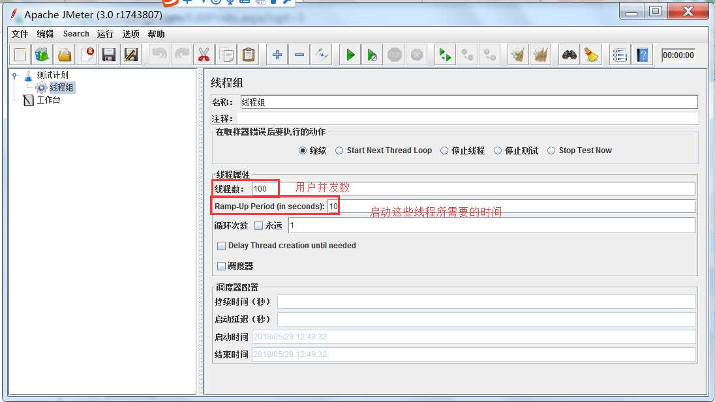
Task: Click the Paste clipboard icon
Action: click(x=249, y=55)
